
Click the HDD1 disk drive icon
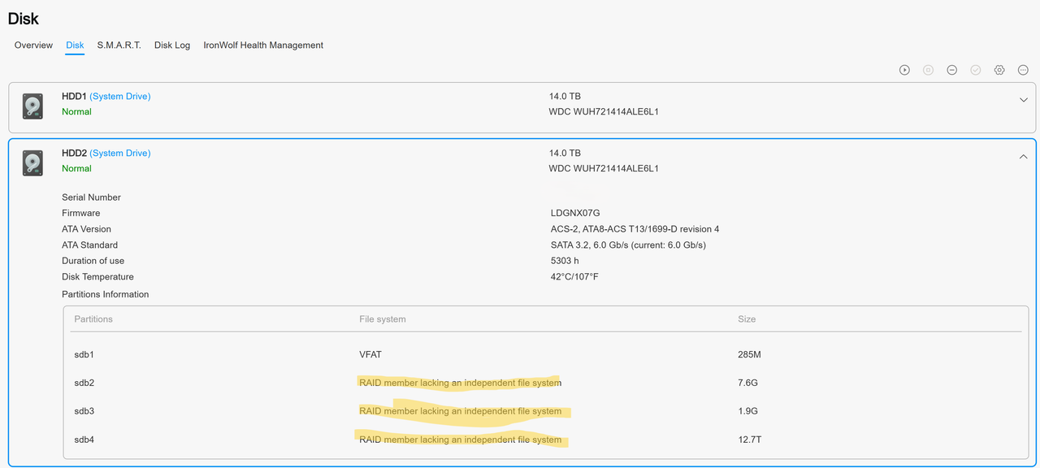point(32,106)
